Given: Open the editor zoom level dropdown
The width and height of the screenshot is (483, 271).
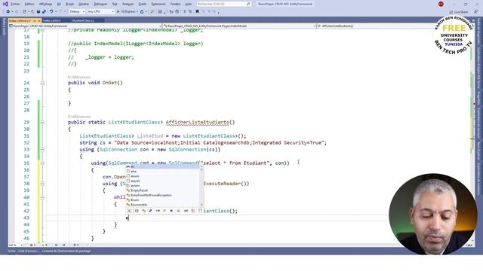Looking at the screenshot, I should [x=15, y=245].
